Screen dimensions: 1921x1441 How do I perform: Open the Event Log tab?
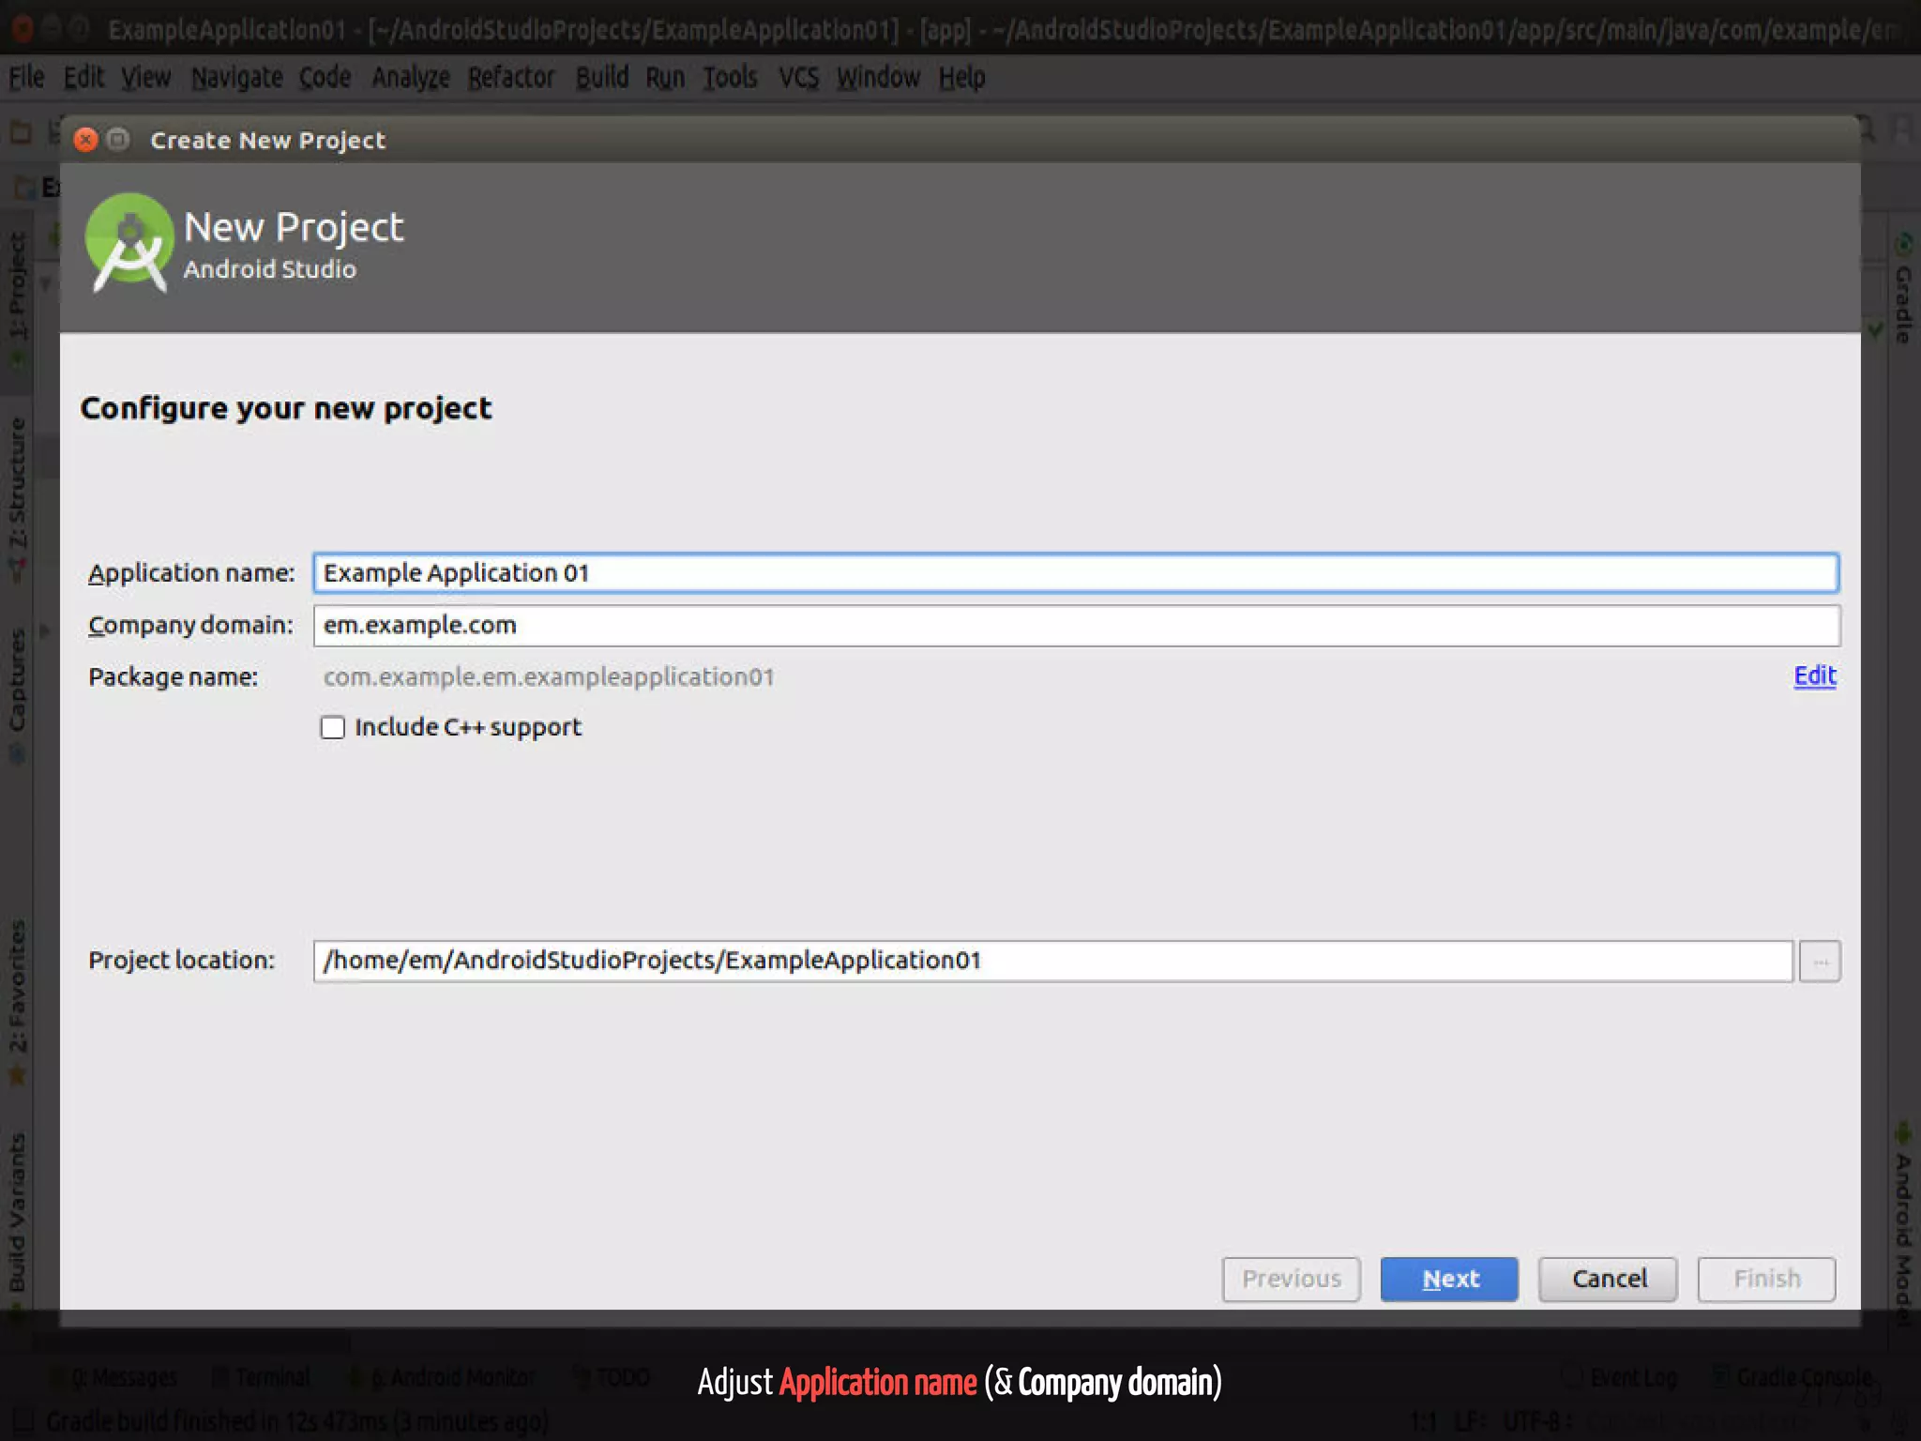[1621, 1377]
